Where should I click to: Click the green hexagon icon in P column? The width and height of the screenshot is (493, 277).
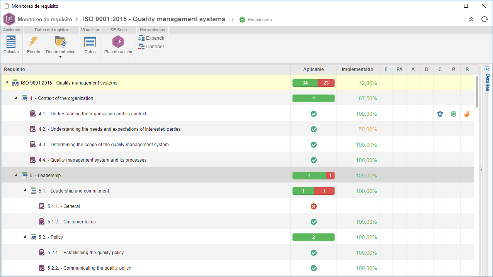click(x=454, y=114)
